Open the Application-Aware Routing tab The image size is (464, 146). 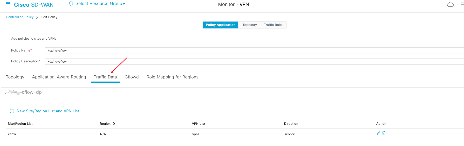[59, 77]
